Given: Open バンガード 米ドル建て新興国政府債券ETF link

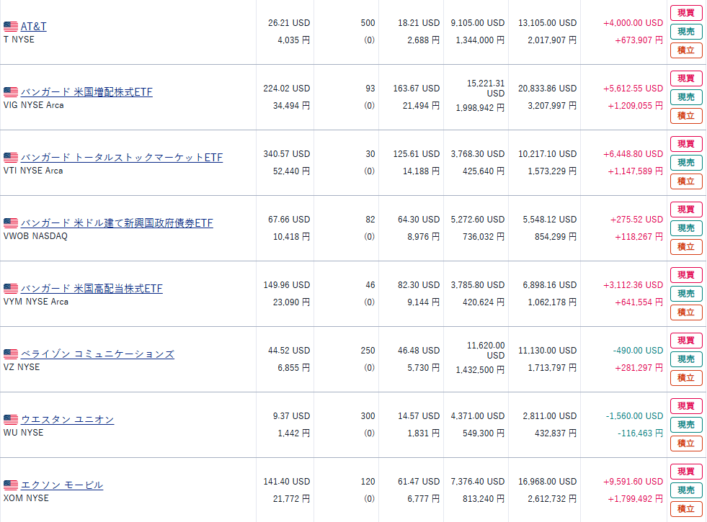Looking at the screenshot, I should pos(116,223).
